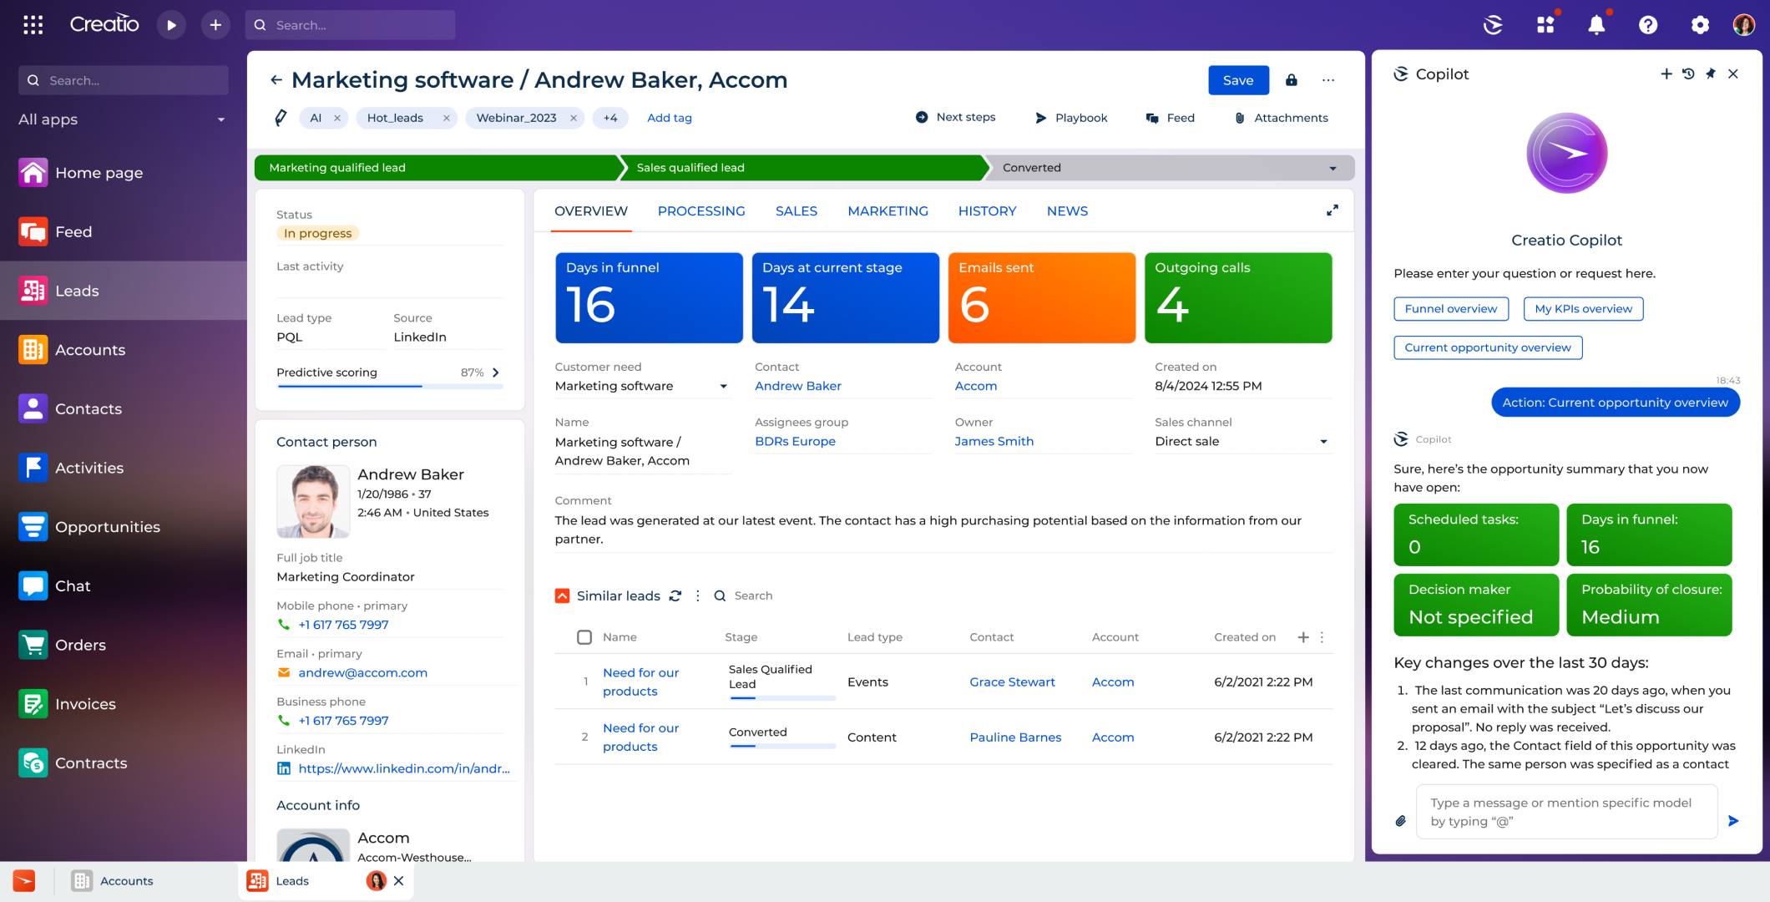Screen dimensions: 1770x902
Task: Open the Andrew Baker contact link
Action: (x=797, y=386)
